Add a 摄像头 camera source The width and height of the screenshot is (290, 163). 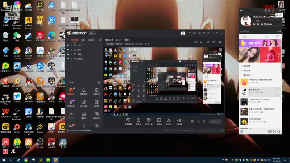click(138, 122)
